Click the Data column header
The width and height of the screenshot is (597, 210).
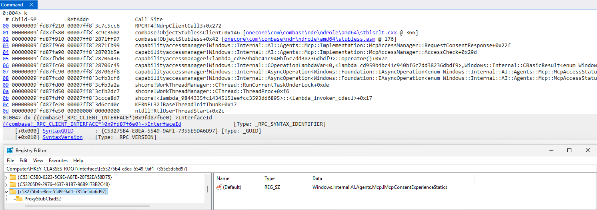pyautogui.click(x=317, y=178)
